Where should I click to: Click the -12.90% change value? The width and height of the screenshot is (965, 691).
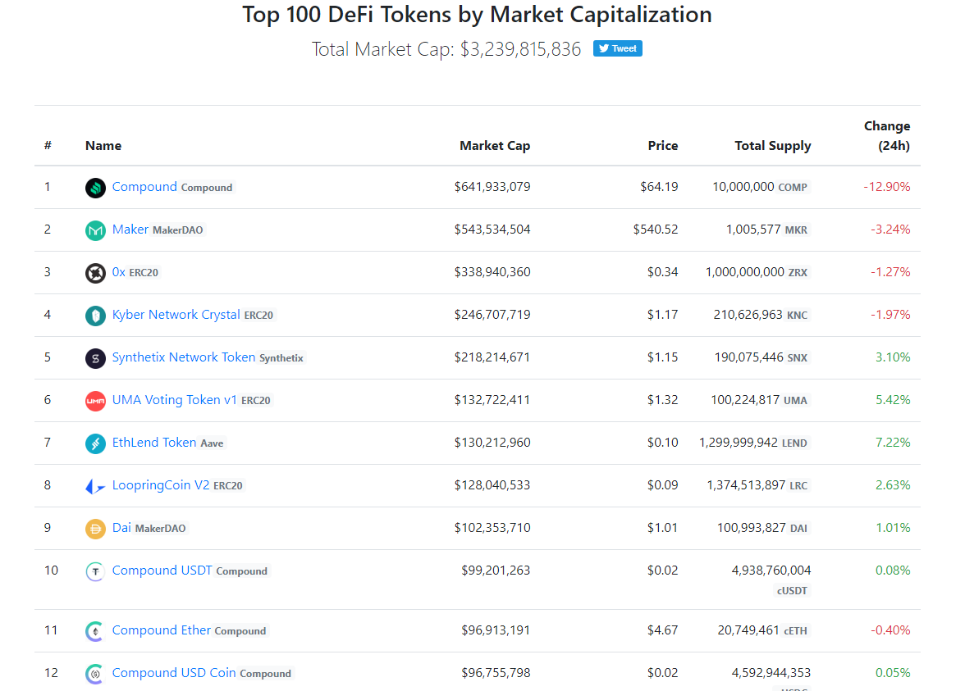[887, 187]
